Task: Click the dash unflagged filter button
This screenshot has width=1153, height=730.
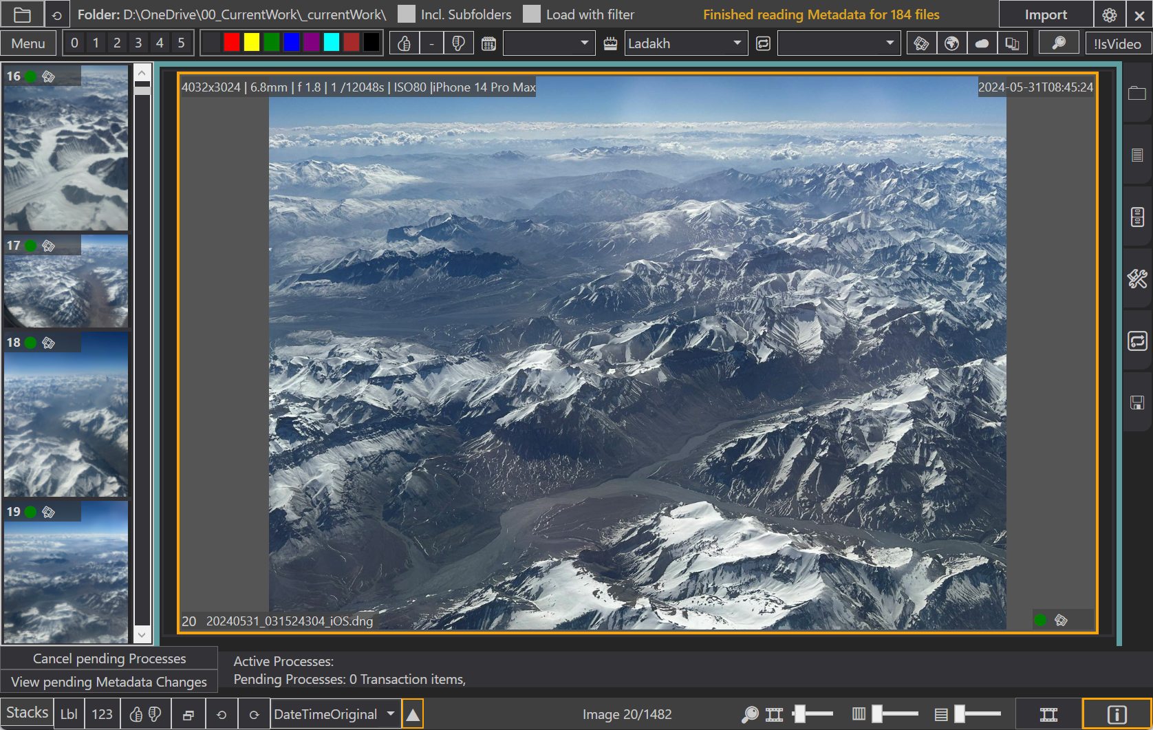Action: (x=431, y=43)
